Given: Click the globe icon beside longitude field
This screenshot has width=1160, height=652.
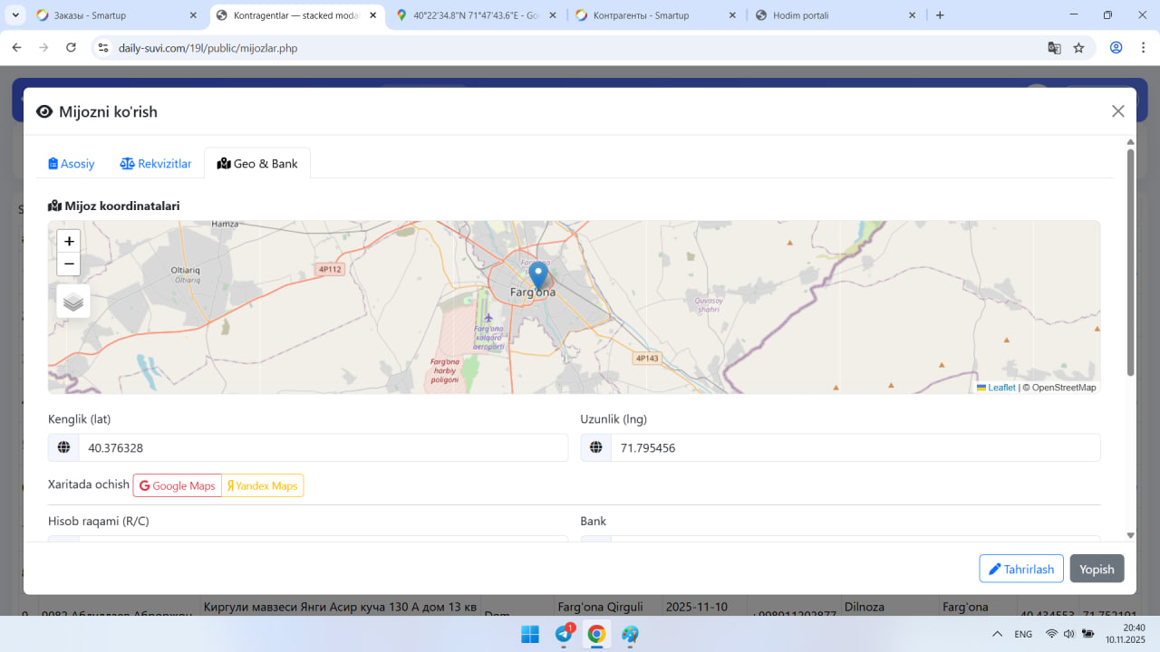Looking at the screenshot, I should tap(595, 447).
